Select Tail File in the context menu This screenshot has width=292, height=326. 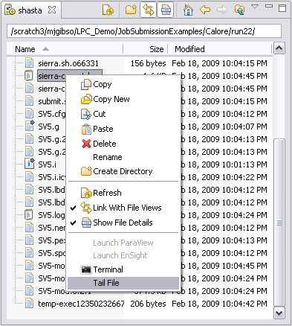[123, 283]
